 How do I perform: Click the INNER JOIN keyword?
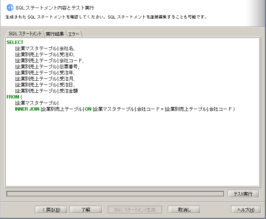(27, 109)
